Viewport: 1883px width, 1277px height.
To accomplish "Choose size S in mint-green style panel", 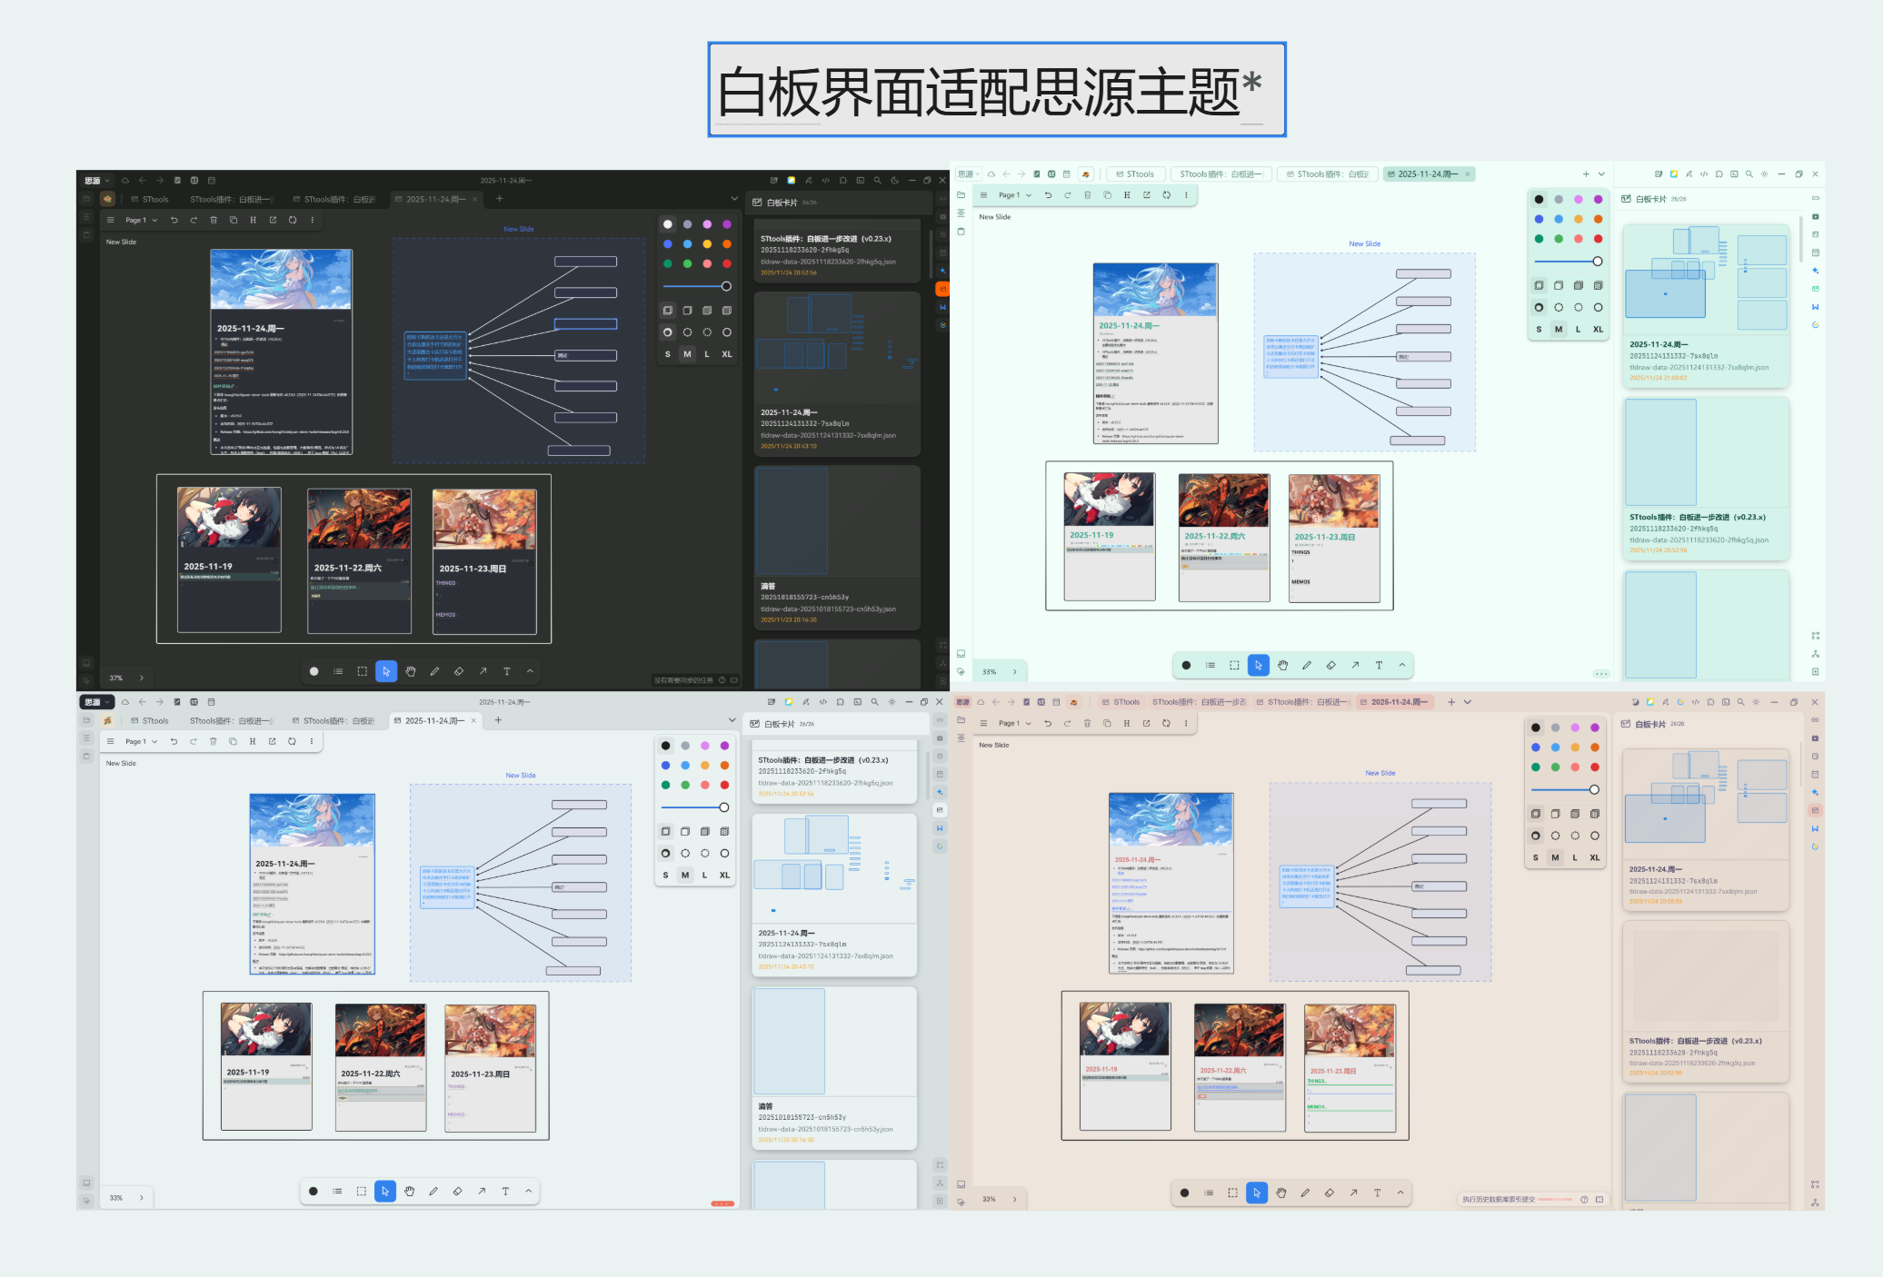I will coord(1539,330).
